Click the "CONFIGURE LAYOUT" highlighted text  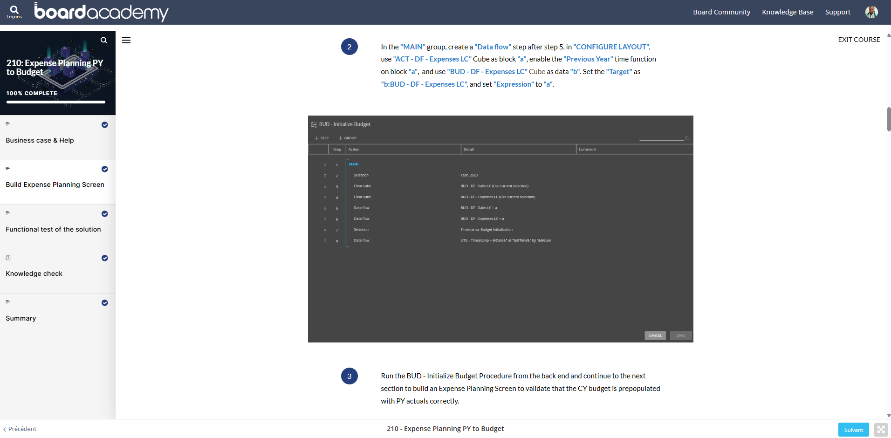[611, 47]
